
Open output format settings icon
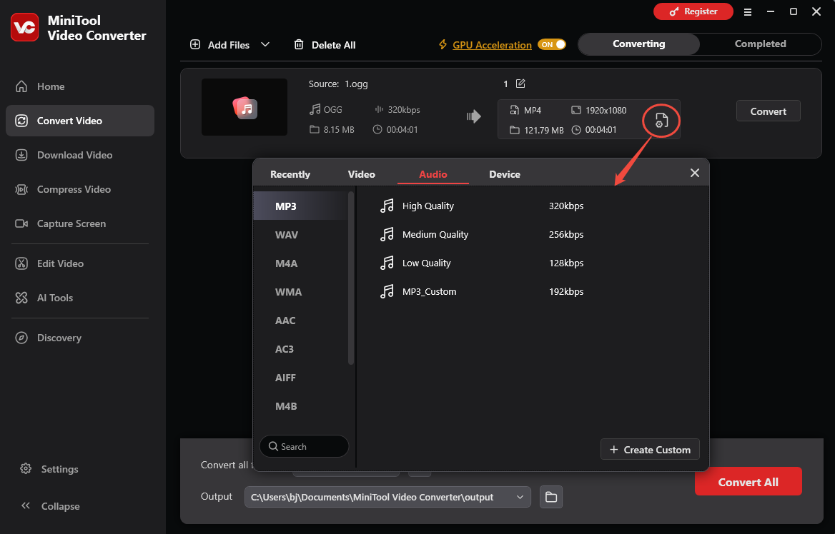tap(661, 121)
